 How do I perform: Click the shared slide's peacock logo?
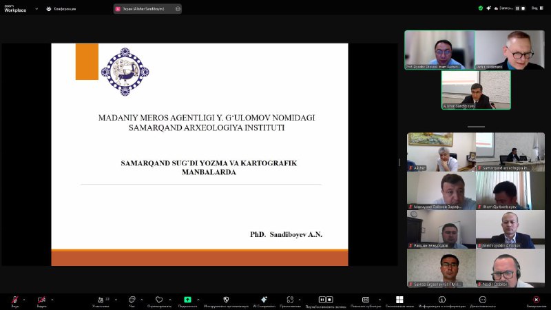(125, 72)
